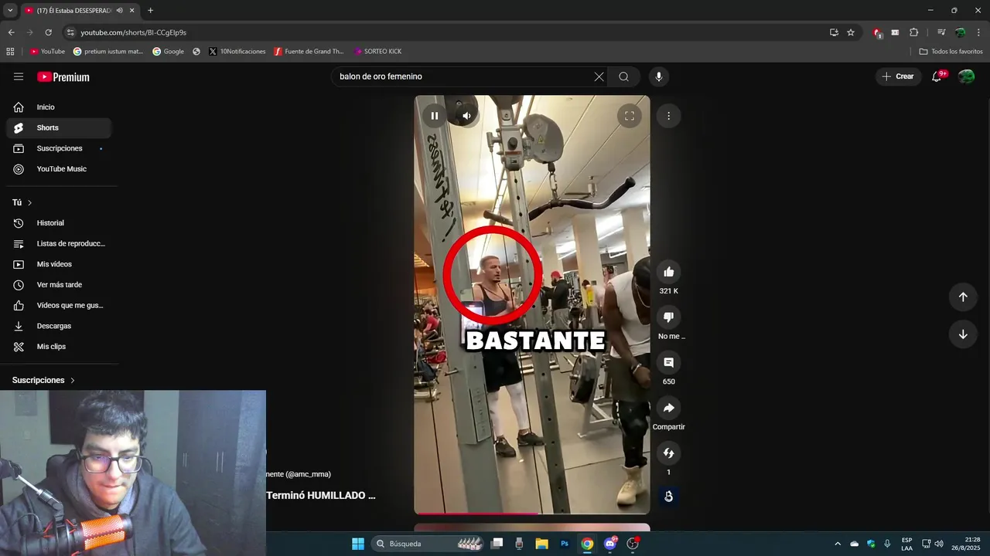Bookmark this page with star

[x=851, y=32]
